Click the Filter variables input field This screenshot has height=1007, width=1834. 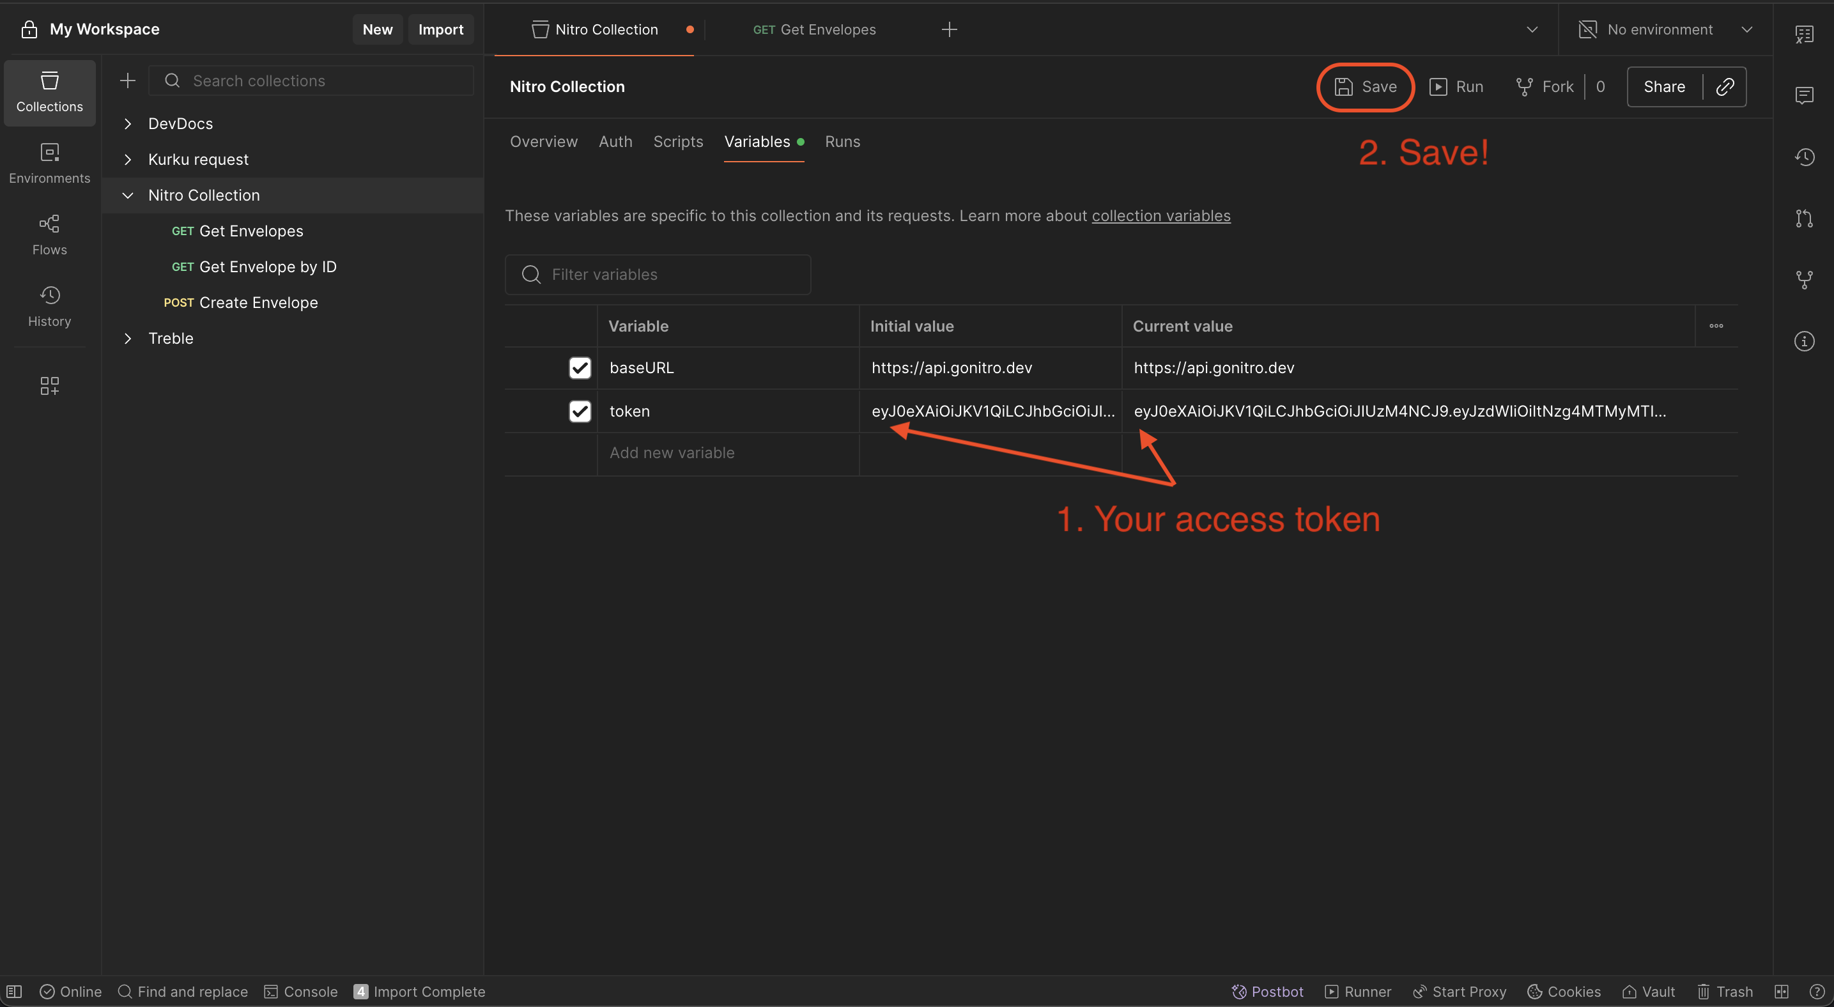pos(669,275)
